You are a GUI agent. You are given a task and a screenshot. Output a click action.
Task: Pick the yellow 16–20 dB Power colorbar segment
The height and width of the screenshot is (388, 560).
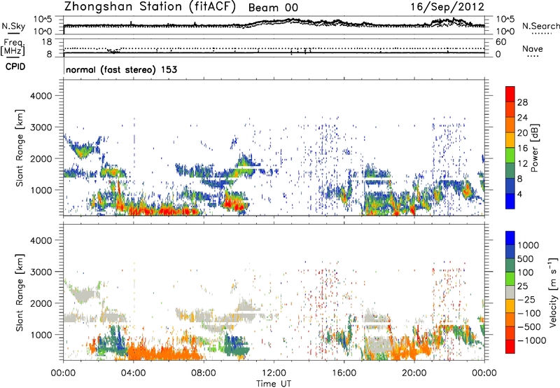point(510,140)
